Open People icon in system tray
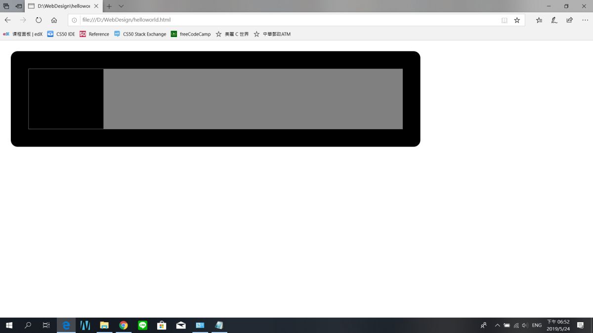Image resolution: width=593 pixels, height=333 pixels. click(x=484, y=325)
